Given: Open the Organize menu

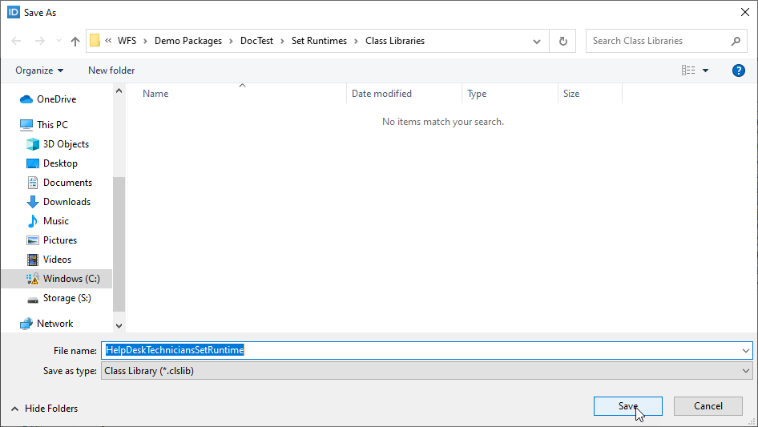Looking at the screenshot, I should tap(39, 70).
